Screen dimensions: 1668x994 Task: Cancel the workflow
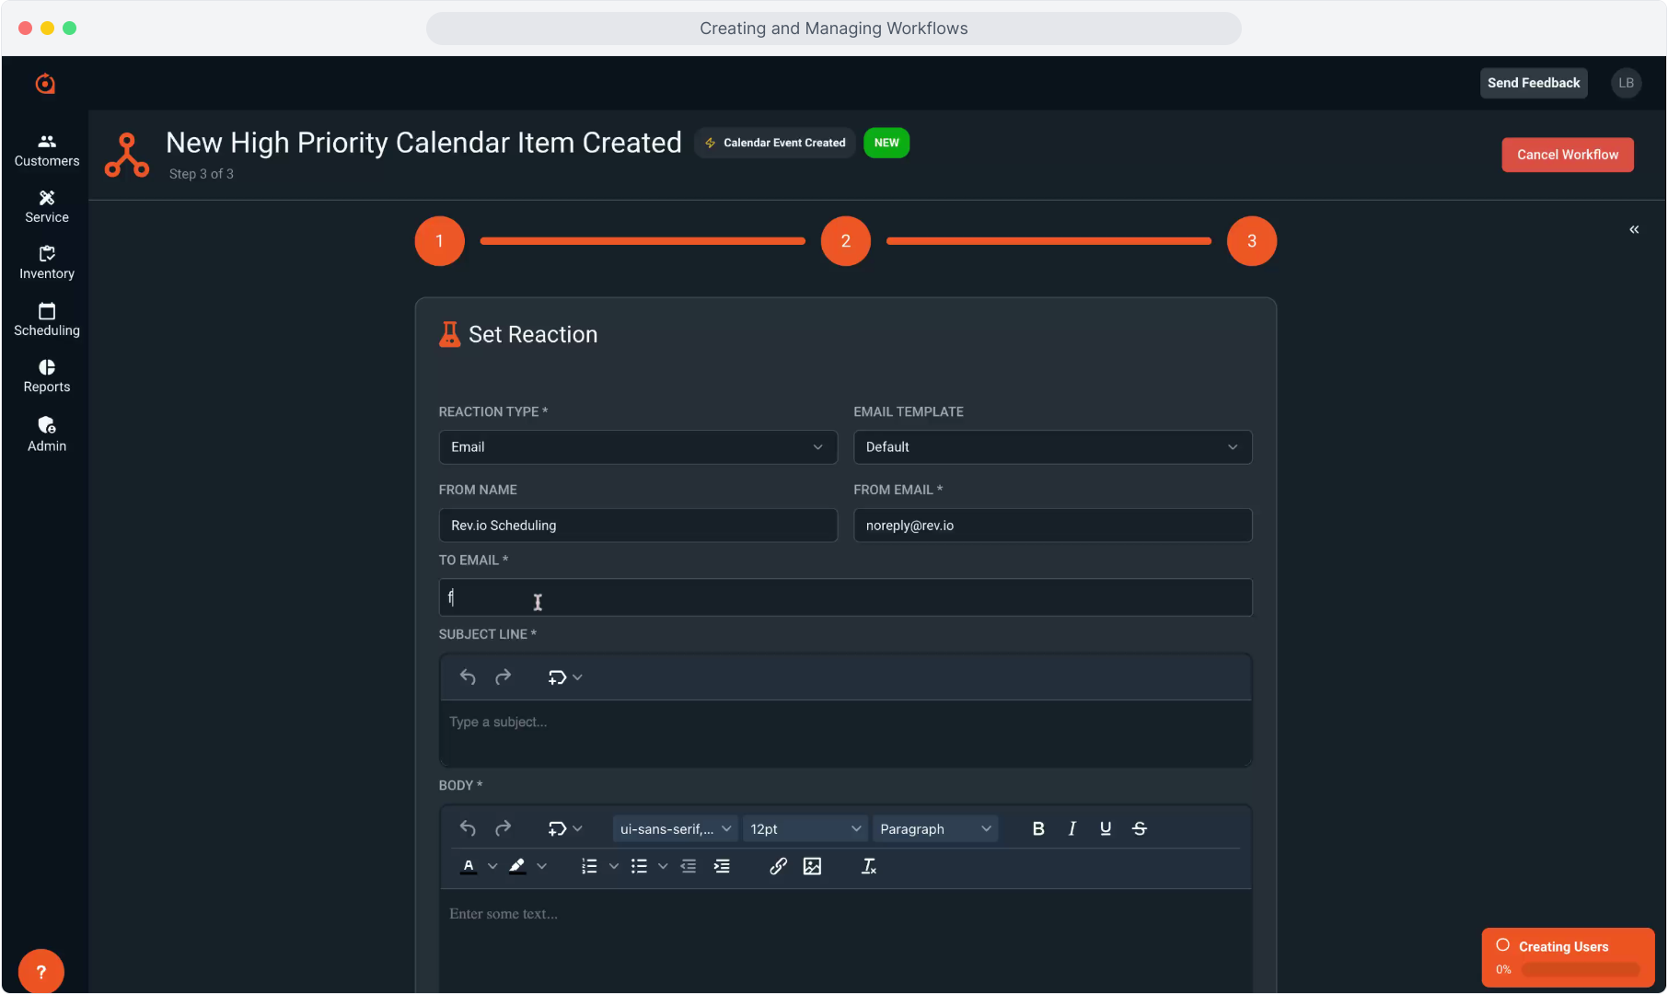pyautogui.click(x=1567, y=155)
